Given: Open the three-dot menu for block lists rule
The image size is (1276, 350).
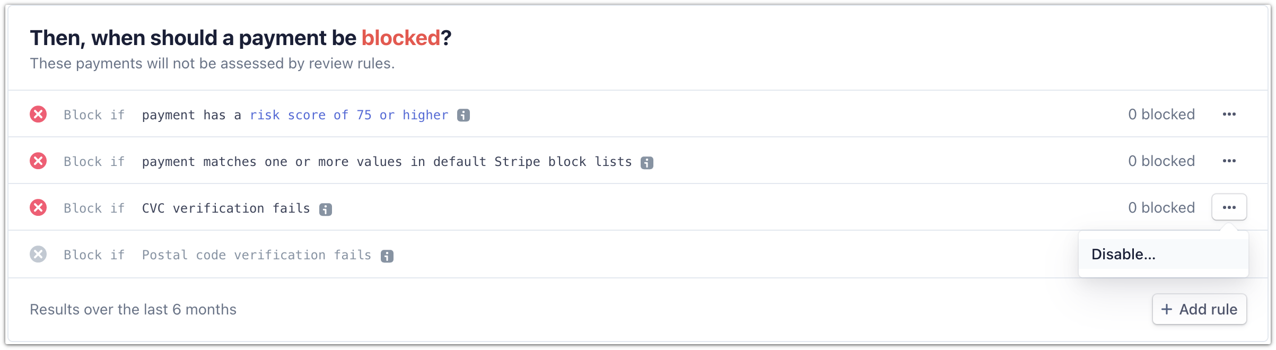Looking at the screenshot, I should point(1229,161).
